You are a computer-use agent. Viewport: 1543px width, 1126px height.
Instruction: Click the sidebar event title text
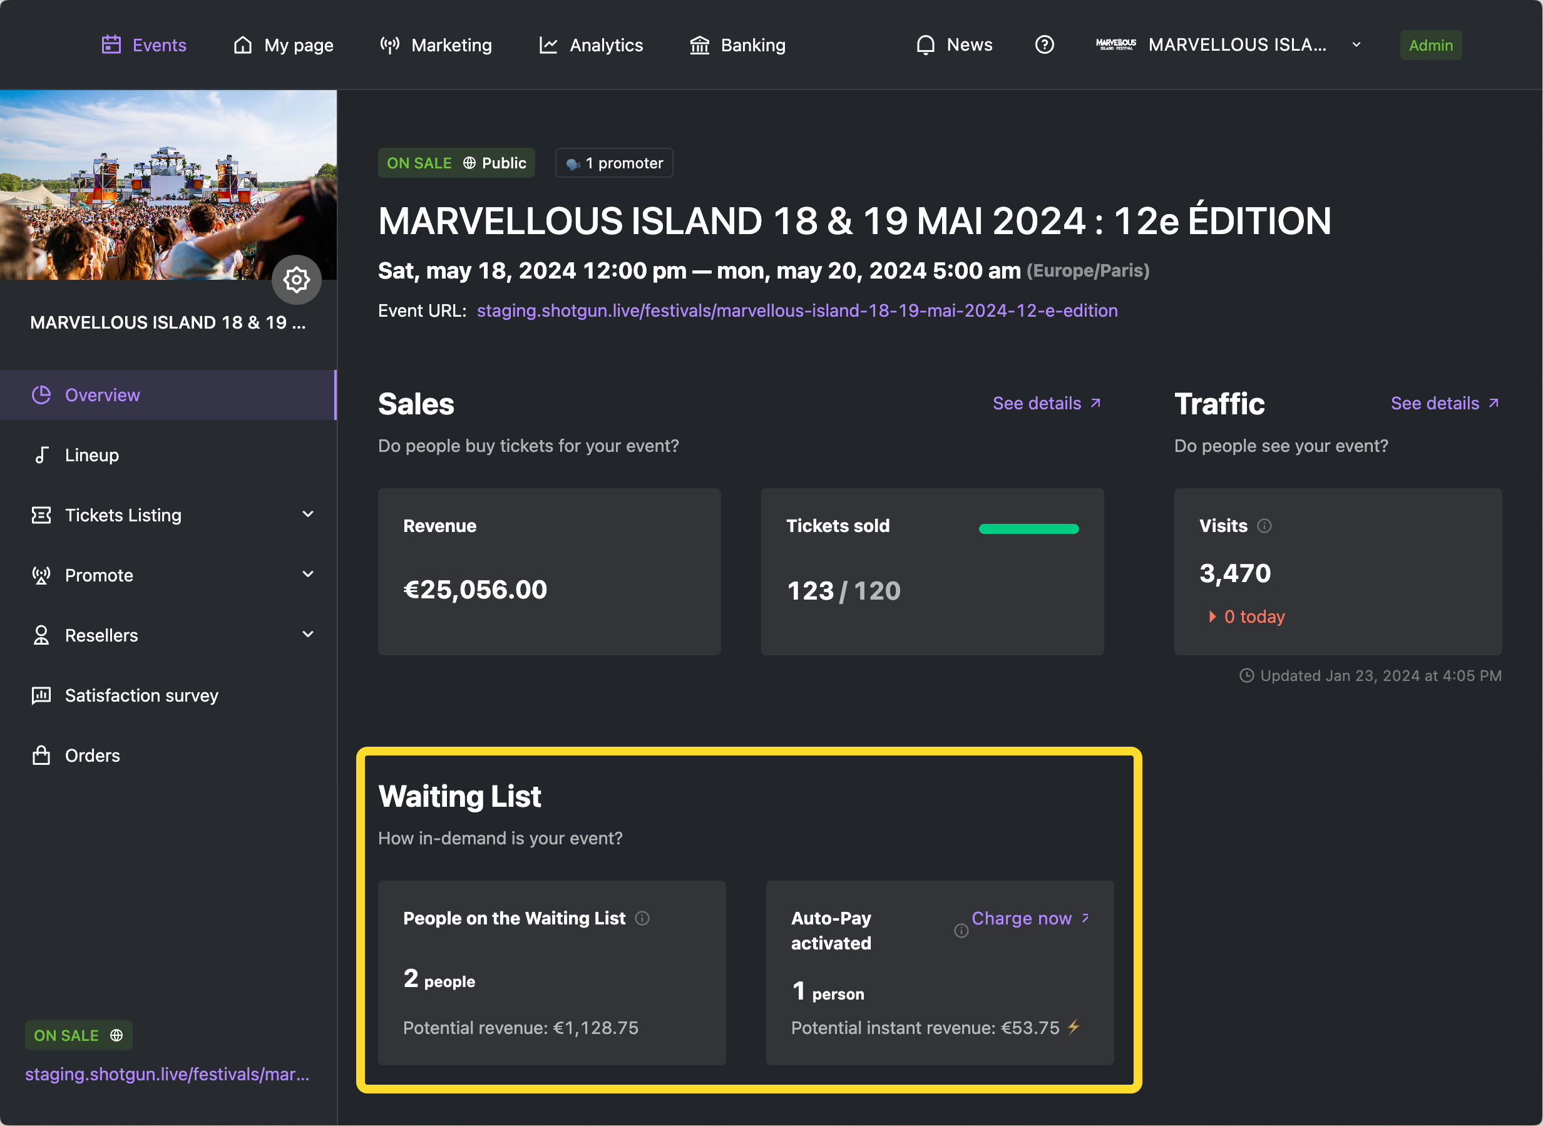click(168, 322)
